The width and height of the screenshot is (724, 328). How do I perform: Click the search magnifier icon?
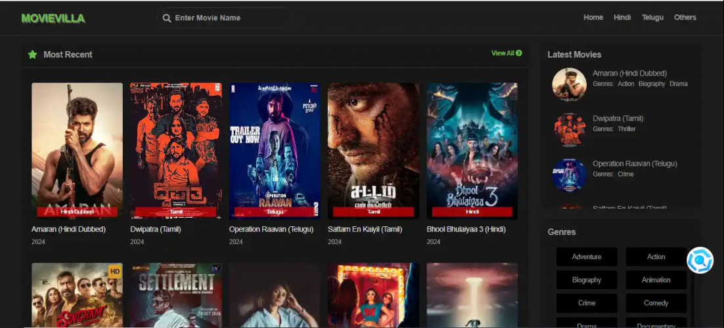pos(167,18)
